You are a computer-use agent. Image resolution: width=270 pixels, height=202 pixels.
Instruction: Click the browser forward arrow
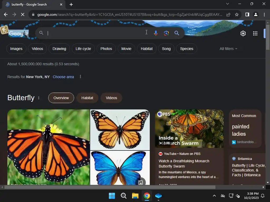click(x=14, y=15)
